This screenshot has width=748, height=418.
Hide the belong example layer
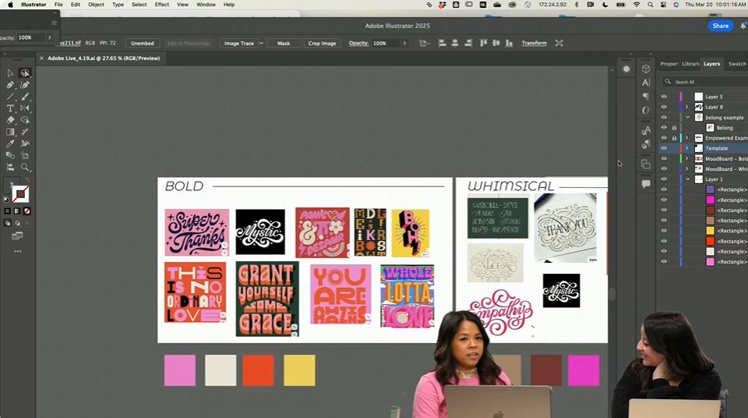tap(664, 117)
